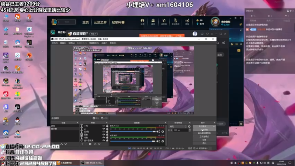The image size is (295, 166).
Task: Open OBS Help menu
Action: coord(113,43)
